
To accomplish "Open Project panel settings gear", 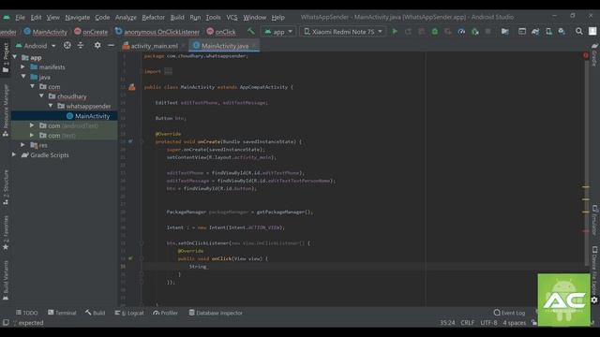I will click(97, 46).
